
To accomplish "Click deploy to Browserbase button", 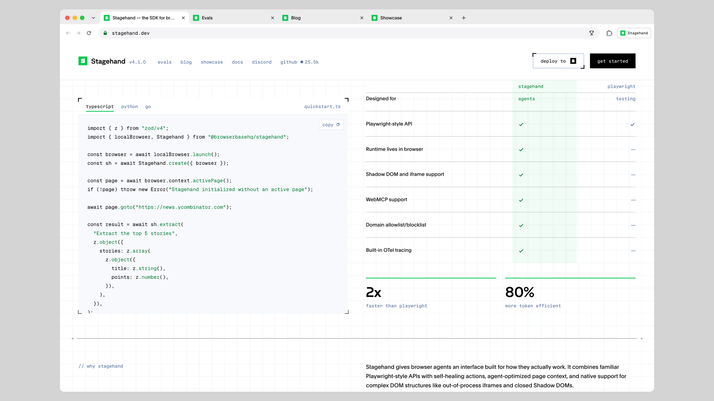I will coord(558,61).
